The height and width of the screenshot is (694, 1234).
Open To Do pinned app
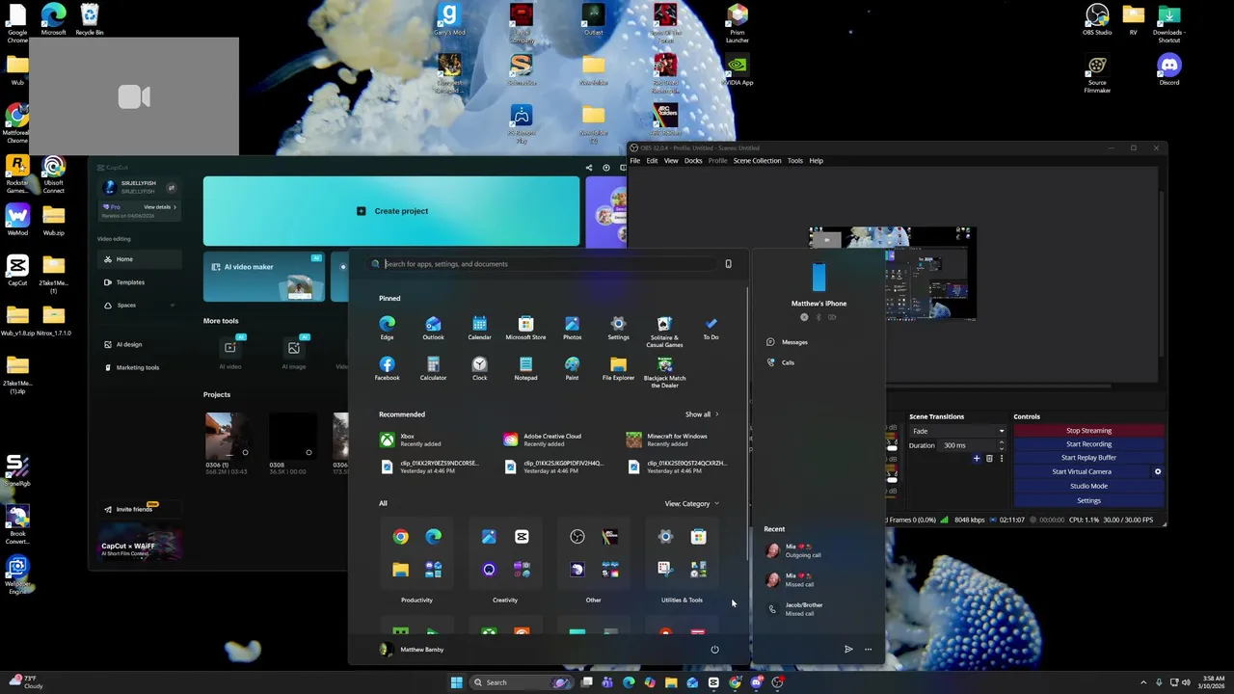click(x=711, y=328)
